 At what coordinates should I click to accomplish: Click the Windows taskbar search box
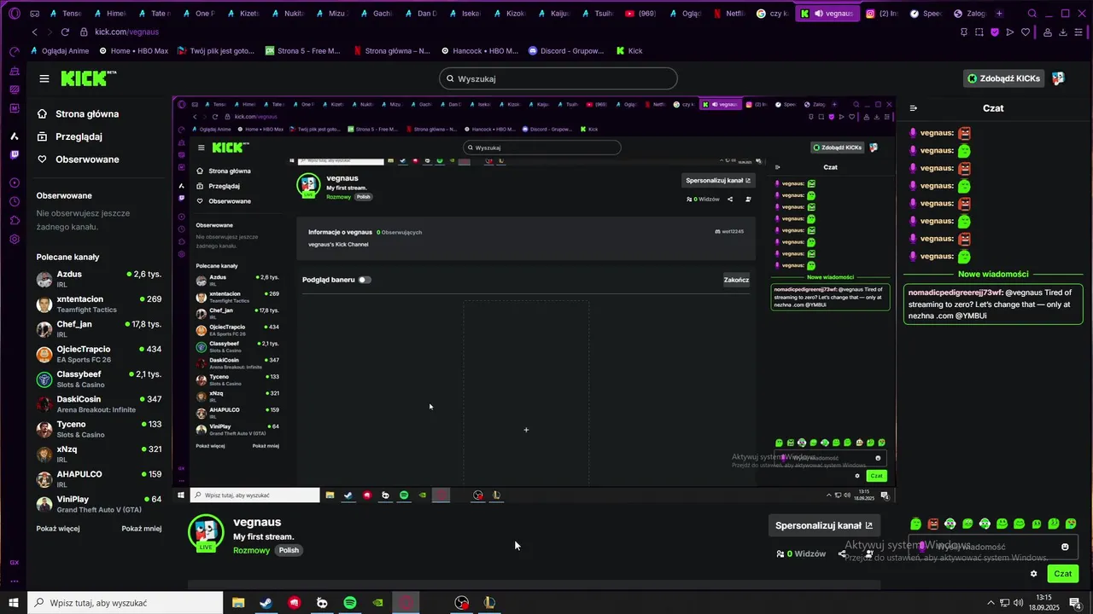pos(126,603)
